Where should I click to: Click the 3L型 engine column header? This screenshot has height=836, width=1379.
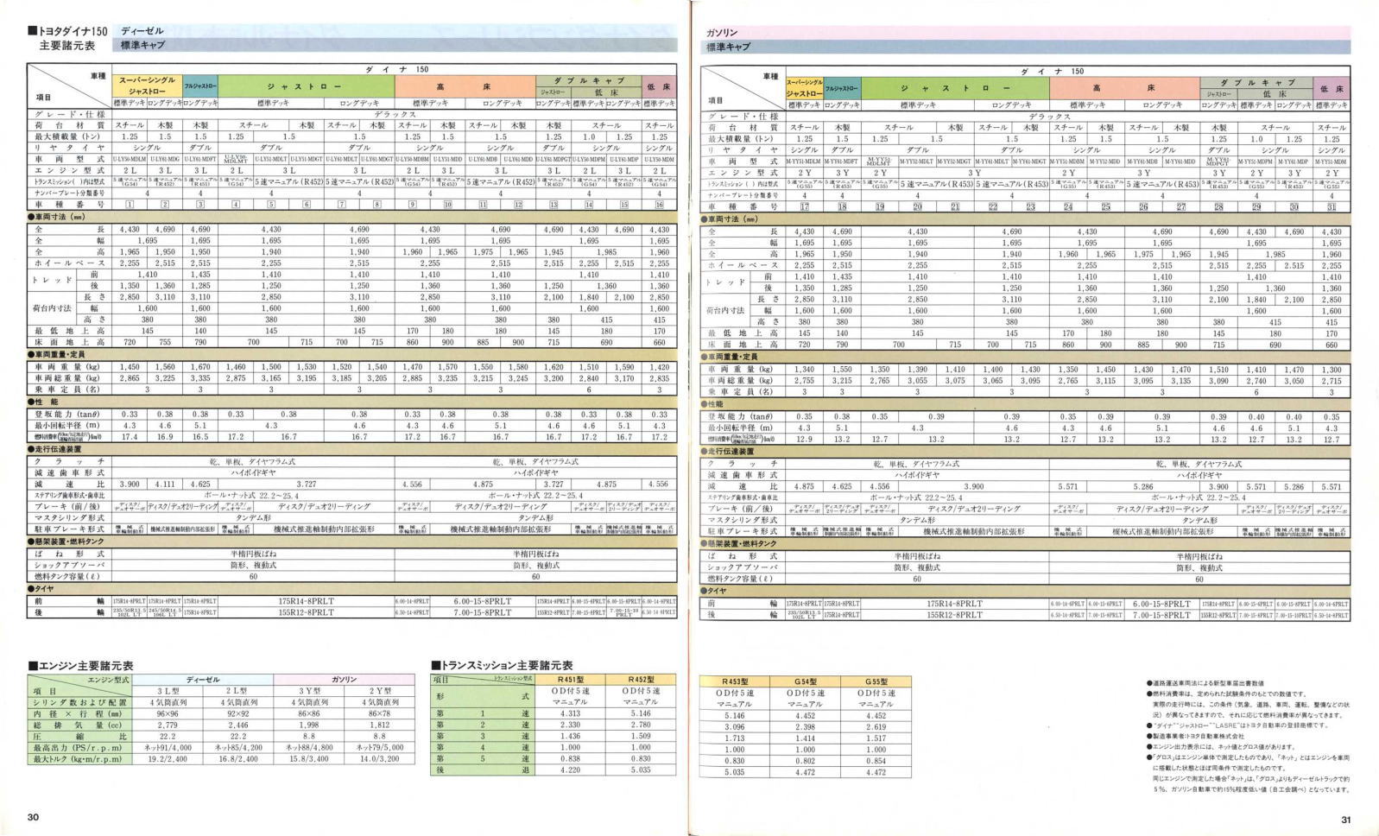coord(164,691)
